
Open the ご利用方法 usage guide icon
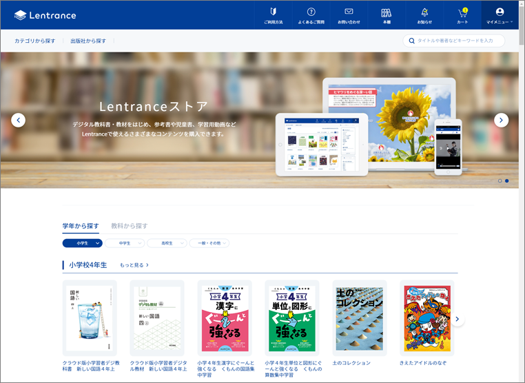[x=274, y=15]
